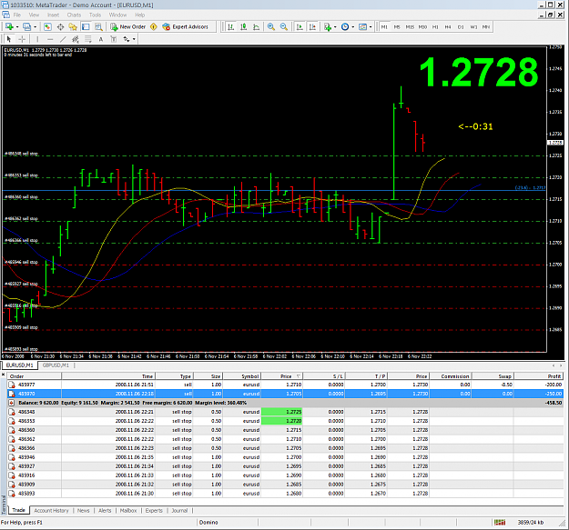
Task: Click the Templates chart icon
Action: pos(362,26)
